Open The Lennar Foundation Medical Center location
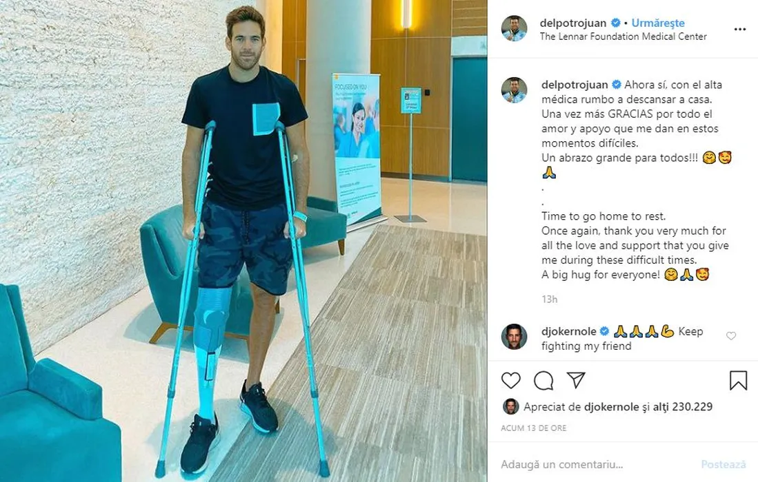 tap(623, 36)
